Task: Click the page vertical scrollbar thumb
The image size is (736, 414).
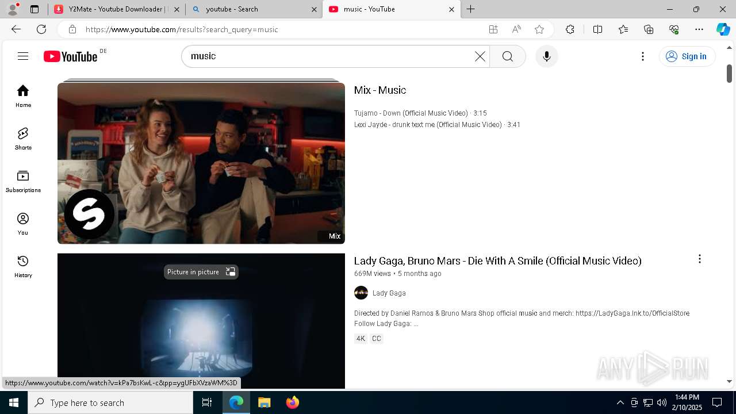Action: click(729, 73)
